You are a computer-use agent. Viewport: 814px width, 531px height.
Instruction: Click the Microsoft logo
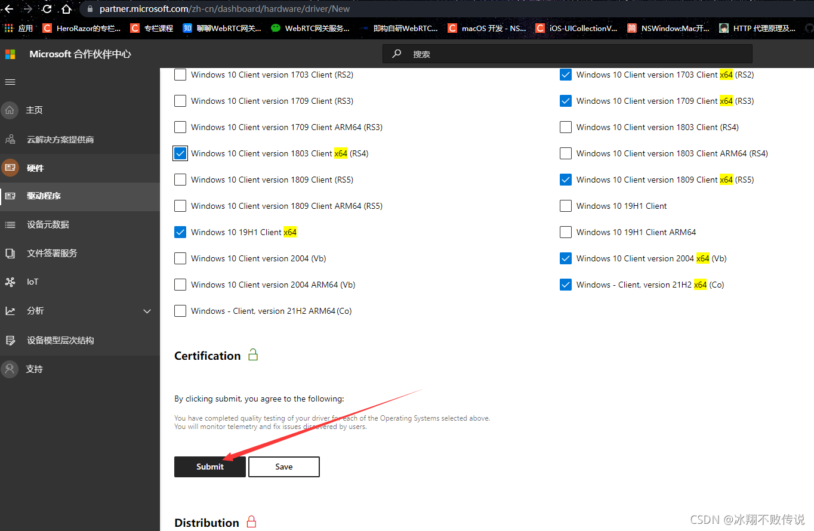[10, 54]
